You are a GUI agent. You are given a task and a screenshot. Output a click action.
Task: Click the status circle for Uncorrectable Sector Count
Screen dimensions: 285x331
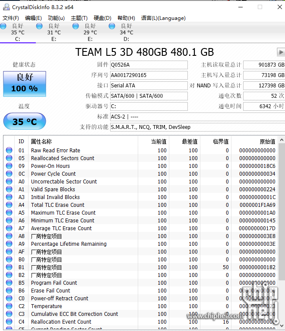[x=9, y=181]
